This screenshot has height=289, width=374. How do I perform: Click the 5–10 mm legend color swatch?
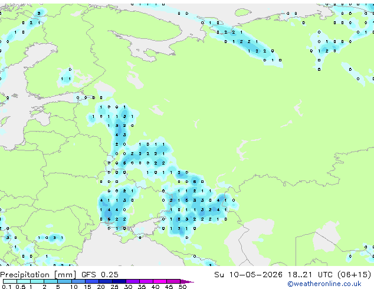64,281
